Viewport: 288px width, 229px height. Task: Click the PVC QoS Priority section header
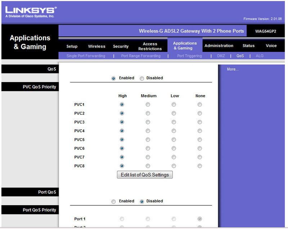pyautogui.click(x=30, y=87)
